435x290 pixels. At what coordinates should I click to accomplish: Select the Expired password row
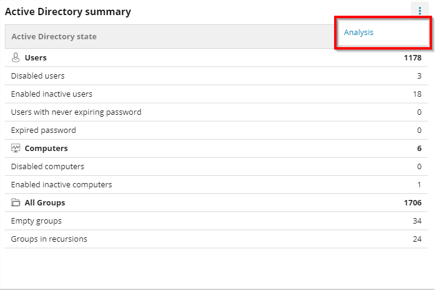click(43, 130)
